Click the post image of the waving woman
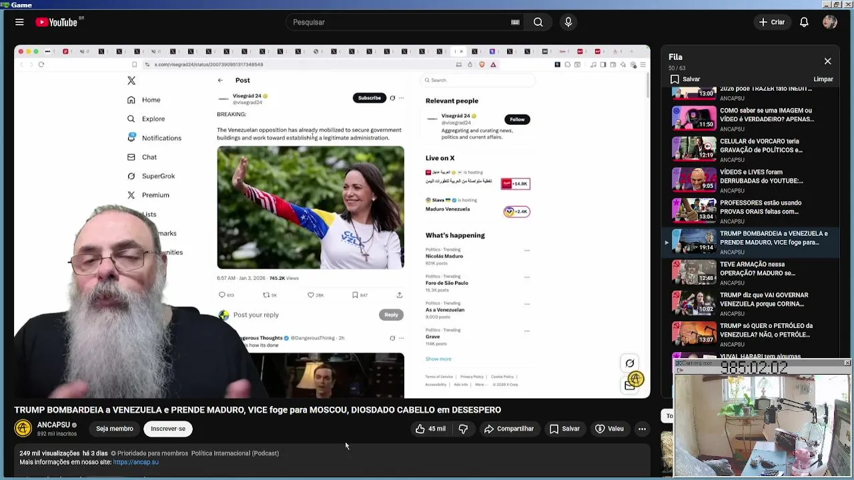This screenshot has width=854, height=480. coord(310,207)
